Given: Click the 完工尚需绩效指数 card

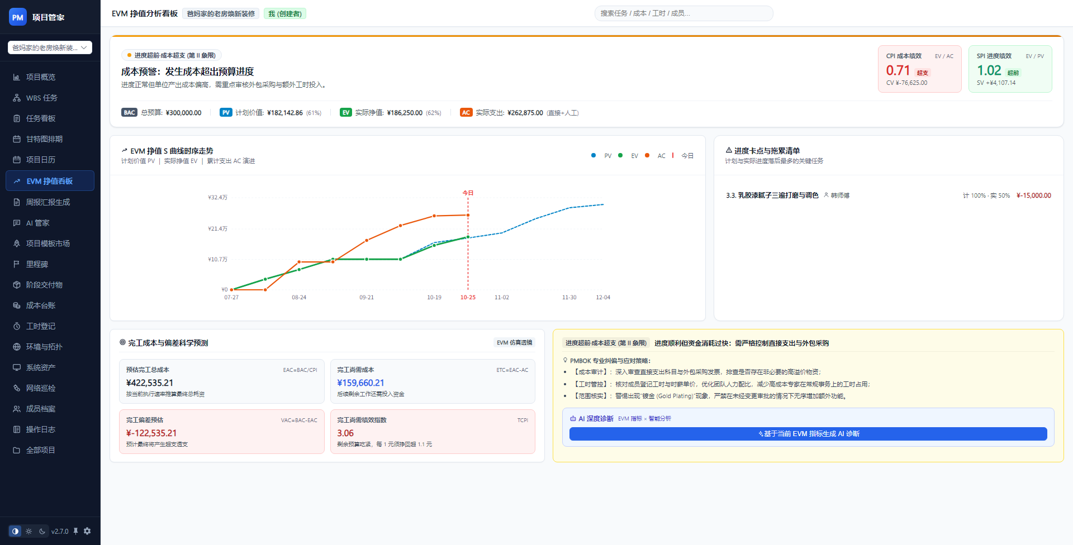Looking at the screenshot, I should (x=433, y=432).
